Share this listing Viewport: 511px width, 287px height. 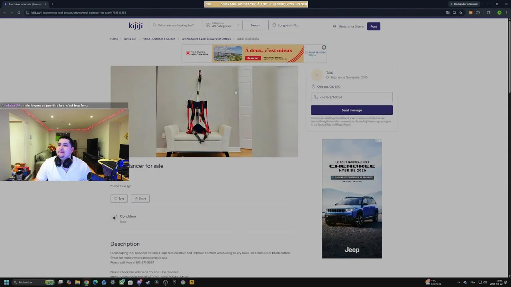(x=140, y=199)
